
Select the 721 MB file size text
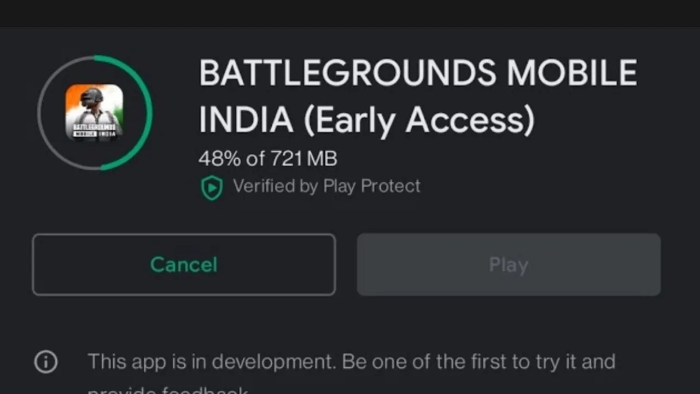pos(304,159)
